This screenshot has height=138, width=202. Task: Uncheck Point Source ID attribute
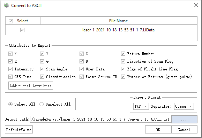tap(82, 77)
